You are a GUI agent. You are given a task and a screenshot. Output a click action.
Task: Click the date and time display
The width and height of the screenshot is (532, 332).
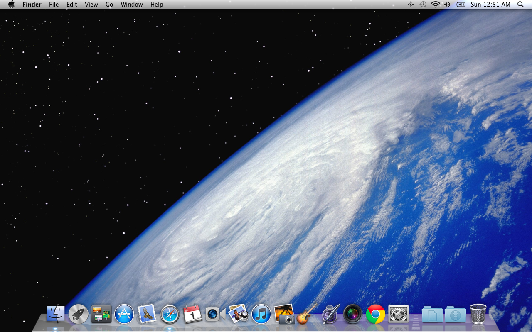tap(490, 5)
